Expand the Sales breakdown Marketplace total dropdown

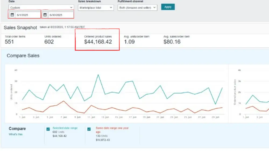click(96, 8)
